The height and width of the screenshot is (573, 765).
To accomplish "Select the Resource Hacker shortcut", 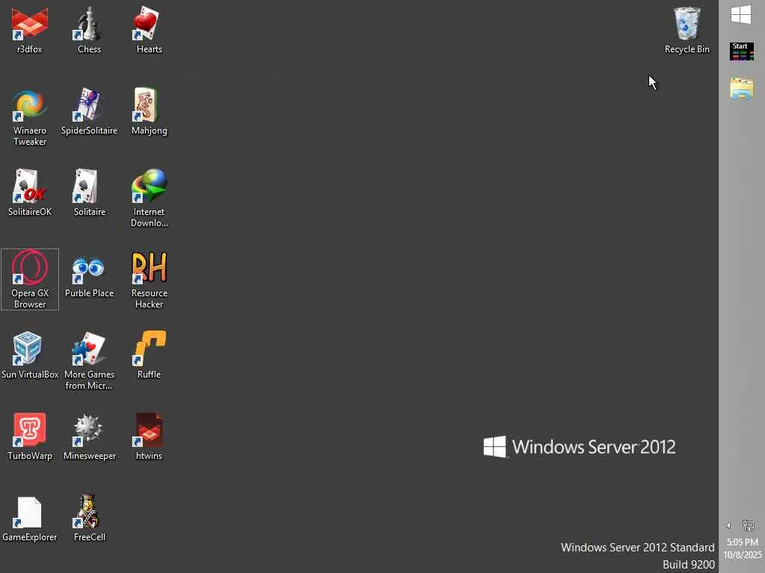I will pyautogui.click(x=149, y=280).
